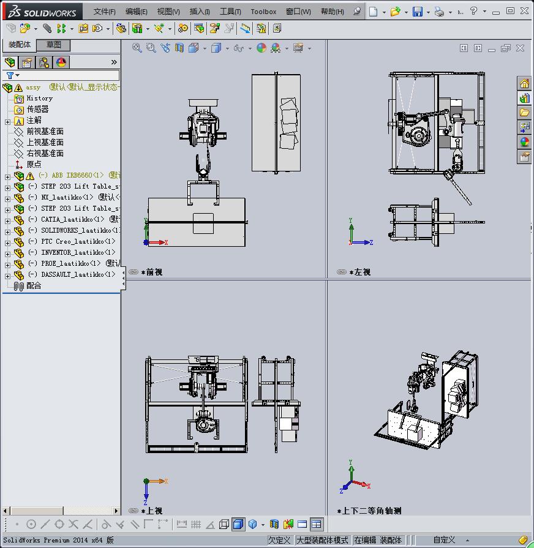This screenshot has width=534, height=548.
Task: Click the Help question mark icon
Action: tap(473, 11)
